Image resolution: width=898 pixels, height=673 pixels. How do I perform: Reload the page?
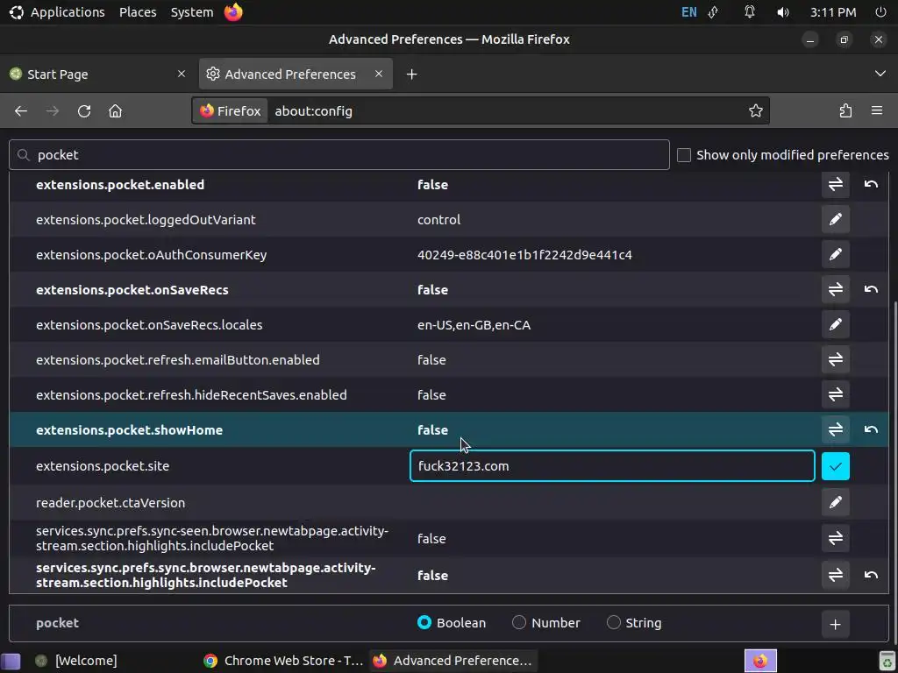pyautogui.click(x=84, y=111)
